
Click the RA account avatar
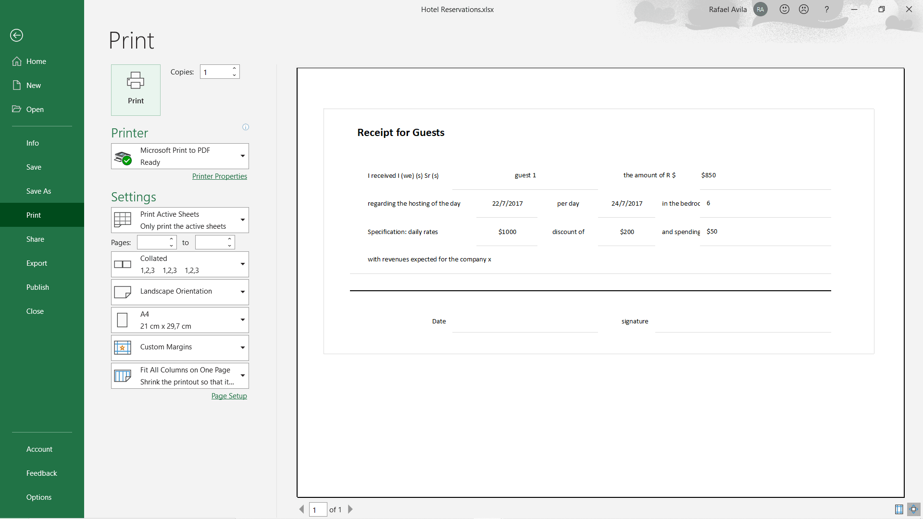coord(760,9)
